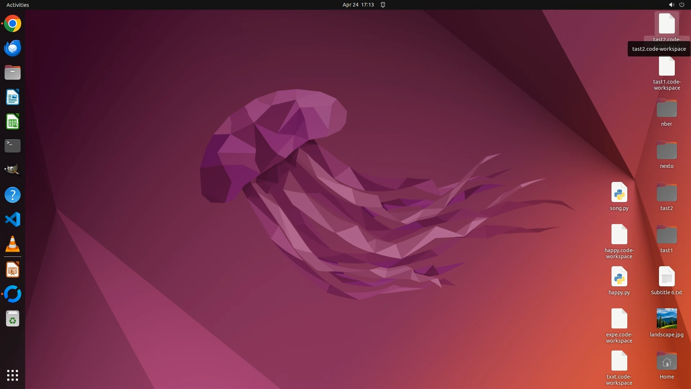This screenshot has width=691, height=389.
Task: Launch Visual Studio Code from dock
Action: point(13,219)
